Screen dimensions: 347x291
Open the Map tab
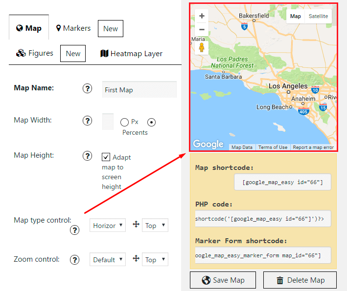[x=29, y=28]
